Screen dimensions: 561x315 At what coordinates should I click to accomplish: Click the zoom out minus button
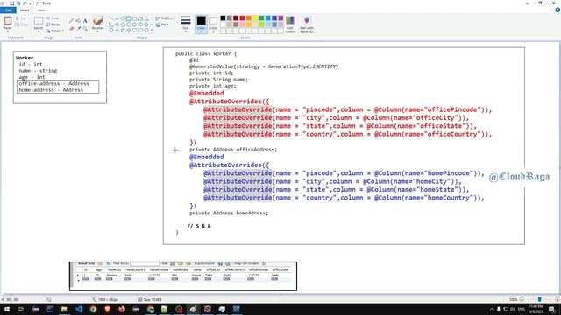pos(522,299)
